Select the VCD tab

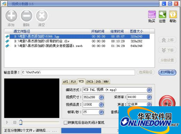tap(81, 81)
